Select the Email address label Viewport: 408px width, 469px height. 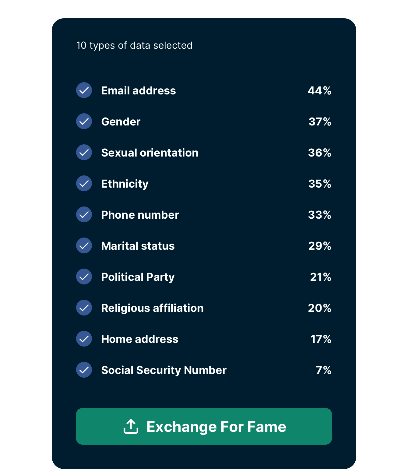coord(139,90)
